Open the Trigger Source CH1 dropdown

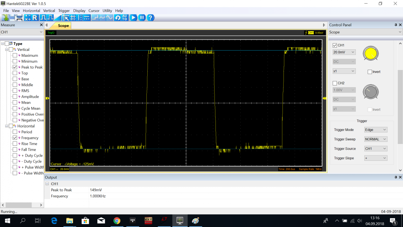click(376, 149)
